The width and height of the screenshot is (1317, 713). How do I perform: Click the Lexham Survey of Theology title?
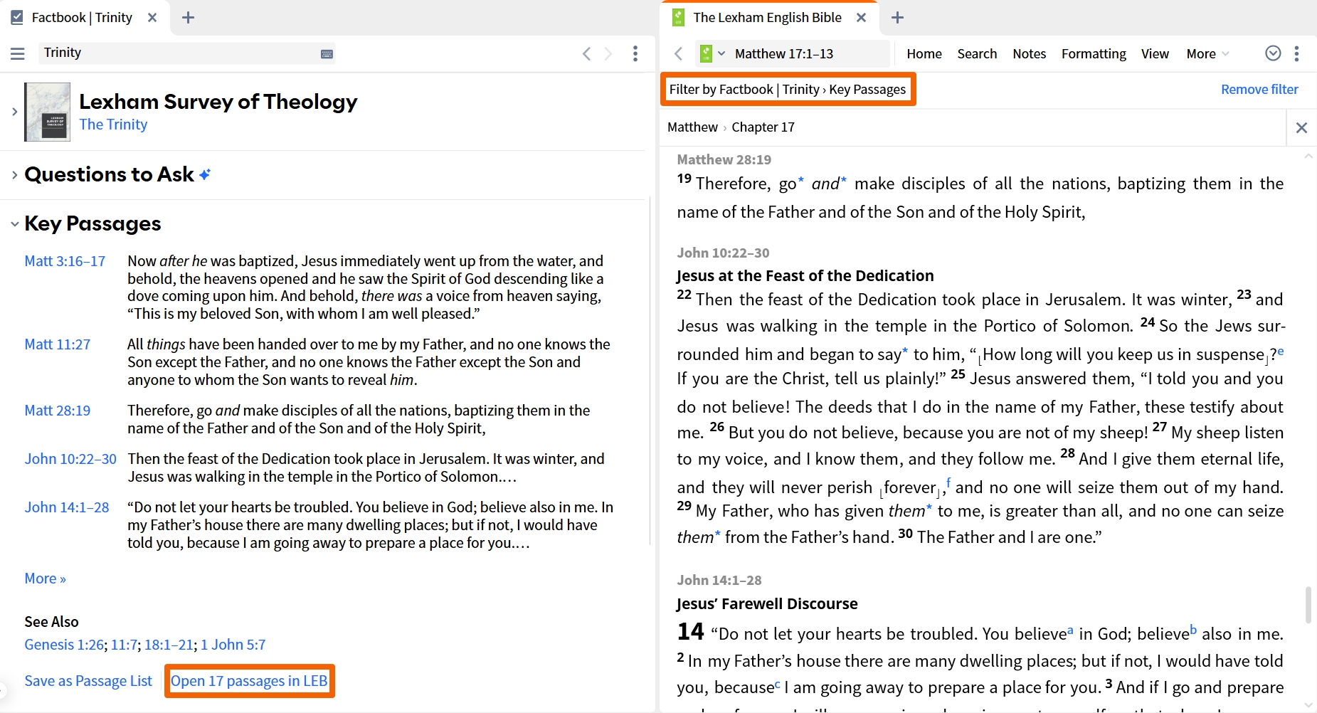coord(218,102)
